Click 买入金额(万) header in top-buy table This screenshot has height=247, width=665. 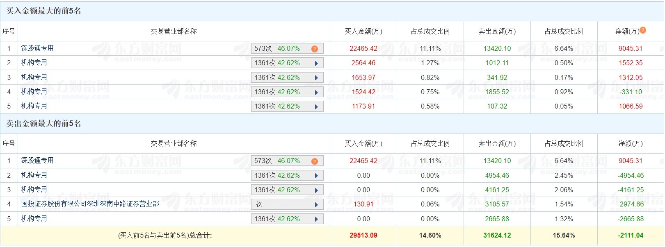coord(363,31)
